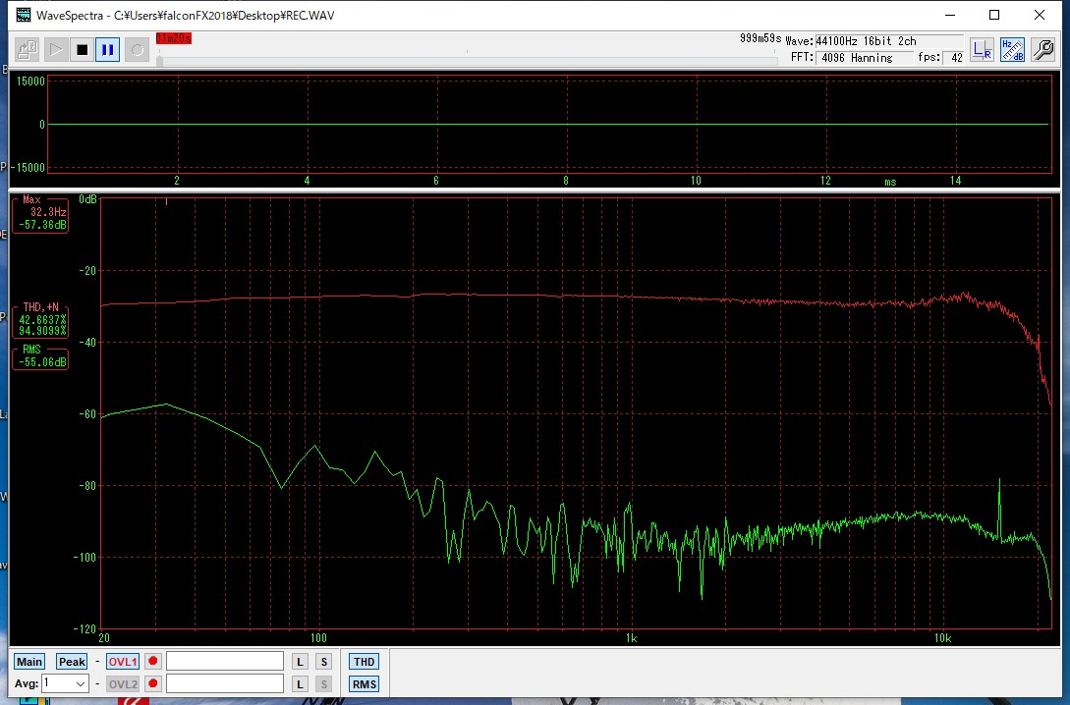1070x705 pixels.
Task: Expand the Avg count dropdown
Action: coord(80,684)
